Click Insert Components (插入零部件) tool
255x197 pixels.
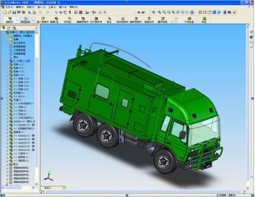(43, 20)
